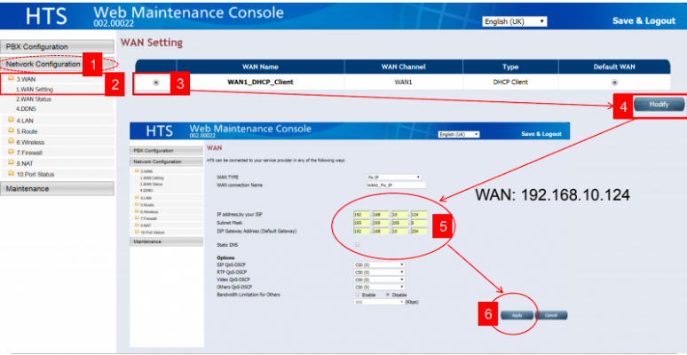Open the 3.WAN folder icon
Screen dimensions: 687x355
coord(11,79)
